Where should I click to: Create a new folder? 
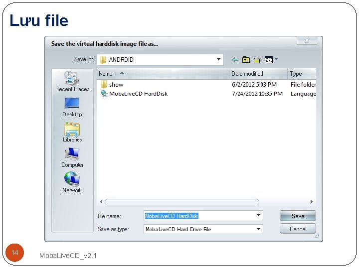(258, 60)
